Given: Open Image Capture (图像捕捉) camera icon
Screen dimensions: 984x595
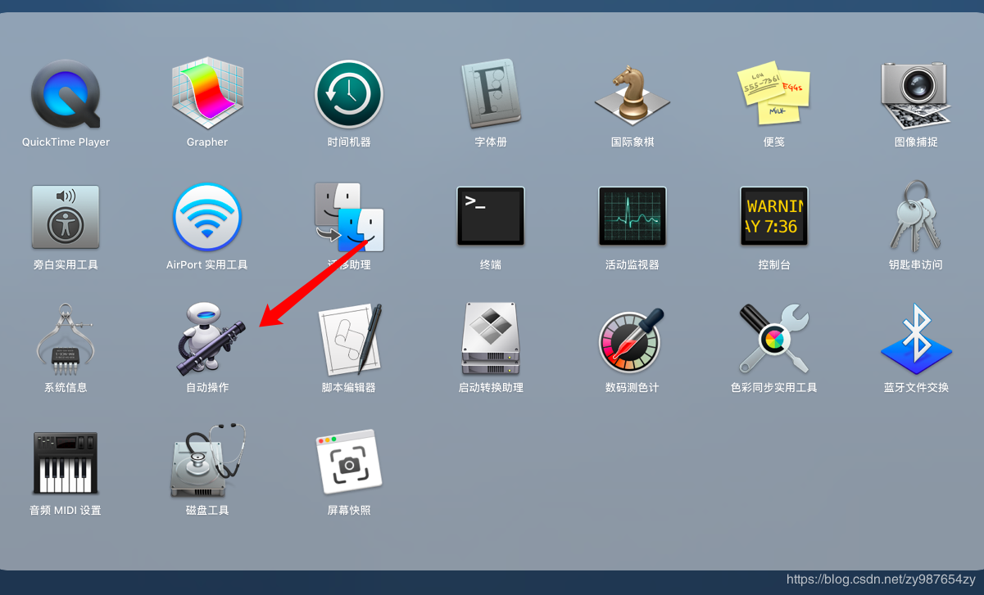Looking at the screenshot, I should pyautogui.click(x=916, y=94).
